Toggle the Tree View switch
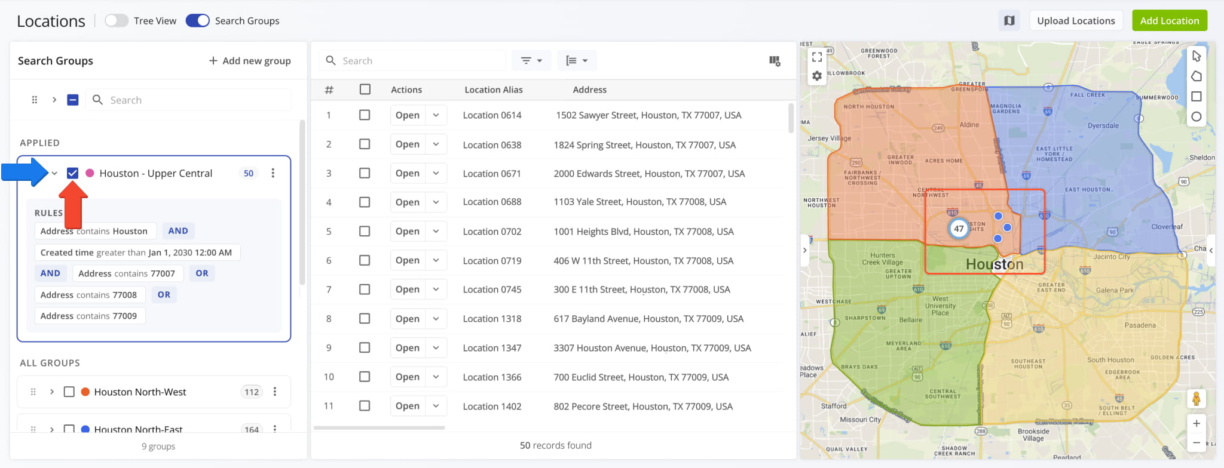The width and height of the screenshot is (1224, 468). (x=116, y=21)
